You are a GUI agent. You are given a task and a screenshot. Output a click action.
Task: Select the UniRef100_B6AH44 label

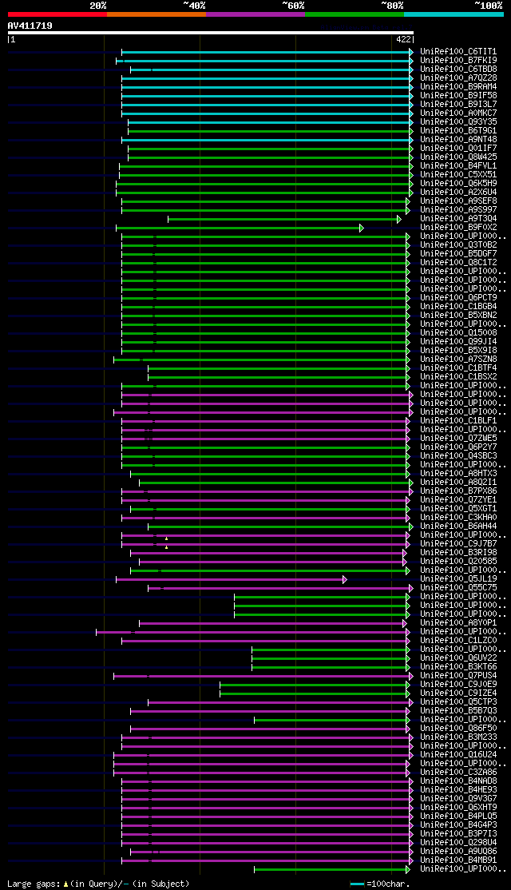[x=459, y=526]
